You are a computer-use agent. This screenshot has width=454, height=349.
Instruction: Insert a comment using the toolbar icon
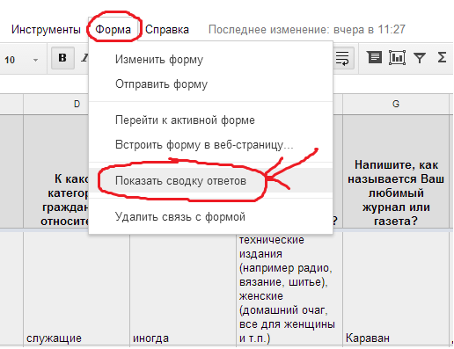(x=374, y=57)
